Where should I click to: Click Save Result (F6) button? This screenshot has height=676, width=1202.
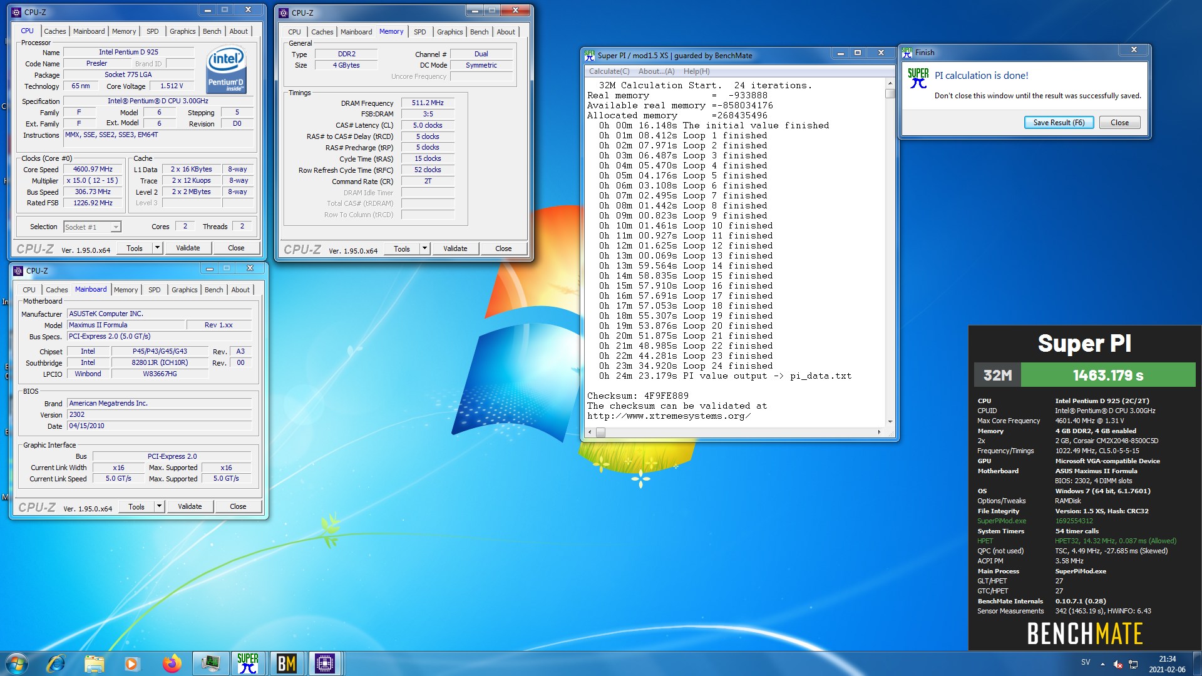pyautogui.click(x=1059, y=123)
